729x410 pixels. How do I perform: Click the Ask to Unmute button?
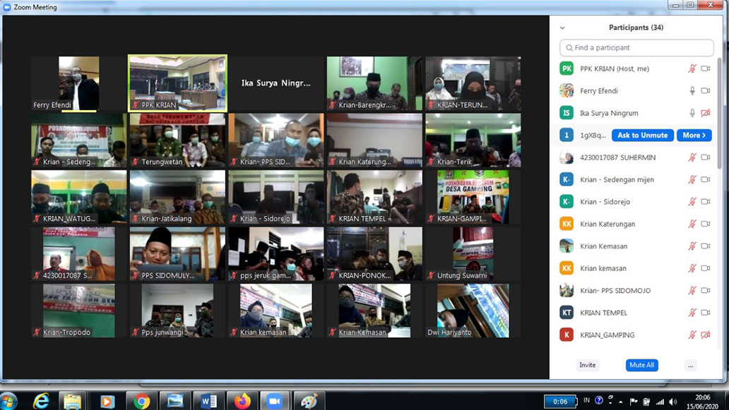coord(642,135)
